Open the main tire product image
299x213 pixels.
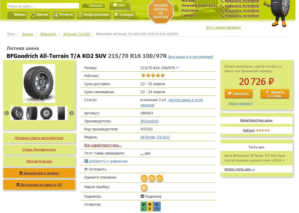click(39, 83)
